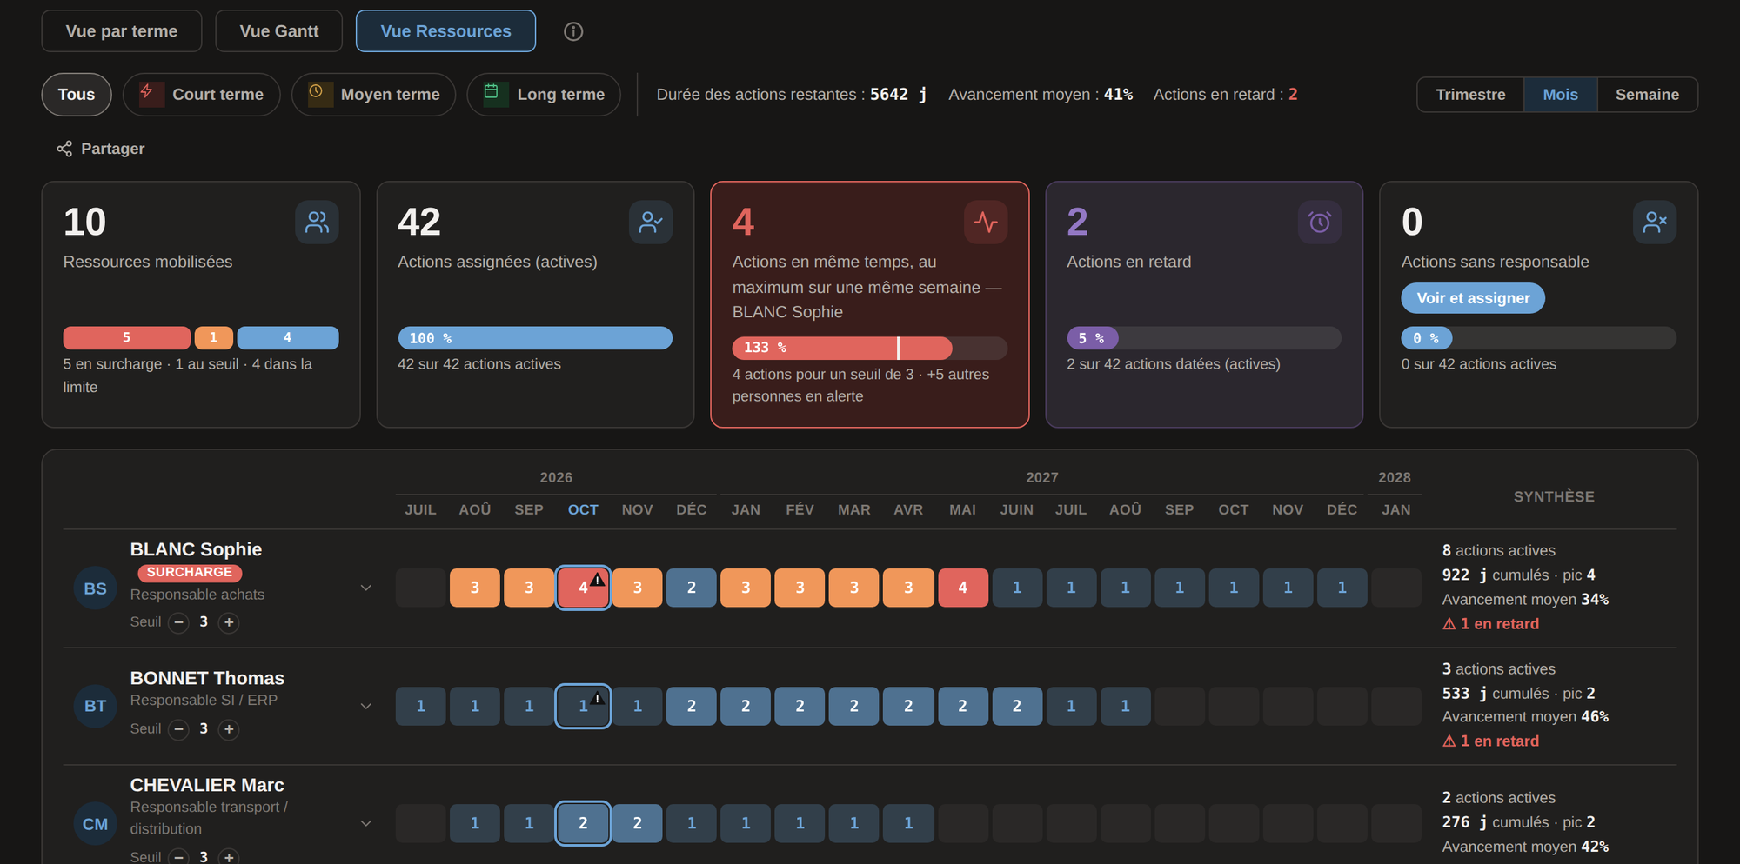Screen dimensions: 1740x864
Task: Click the Partager button
Action: coord(101,149)
